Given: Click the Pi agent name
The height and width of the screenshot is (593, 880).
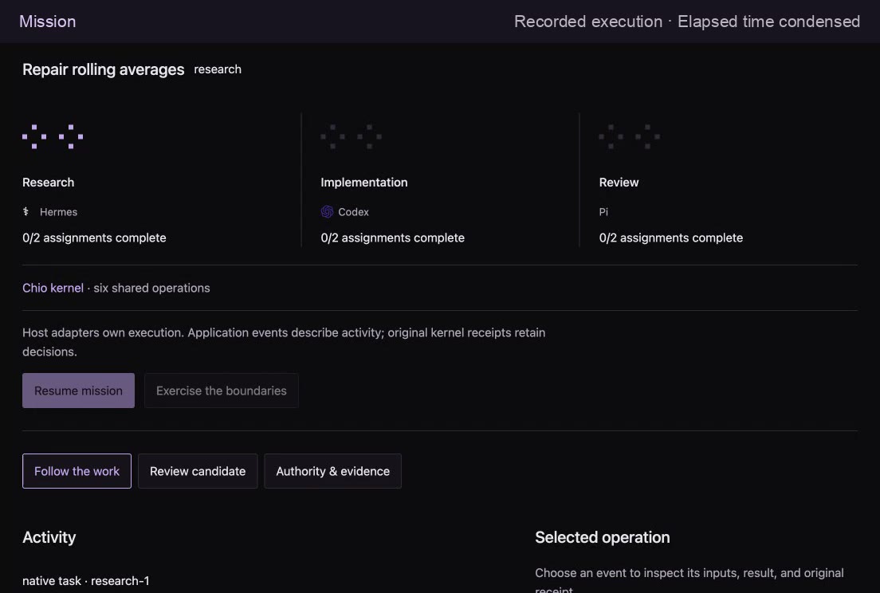Looking at the screenshot, I should [603, 212].
